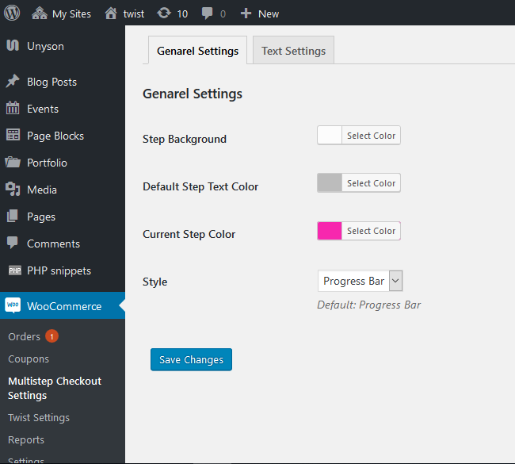Open the My Sites home icon
This screenshot has height=464, width=515.
(x=40, y=13)
